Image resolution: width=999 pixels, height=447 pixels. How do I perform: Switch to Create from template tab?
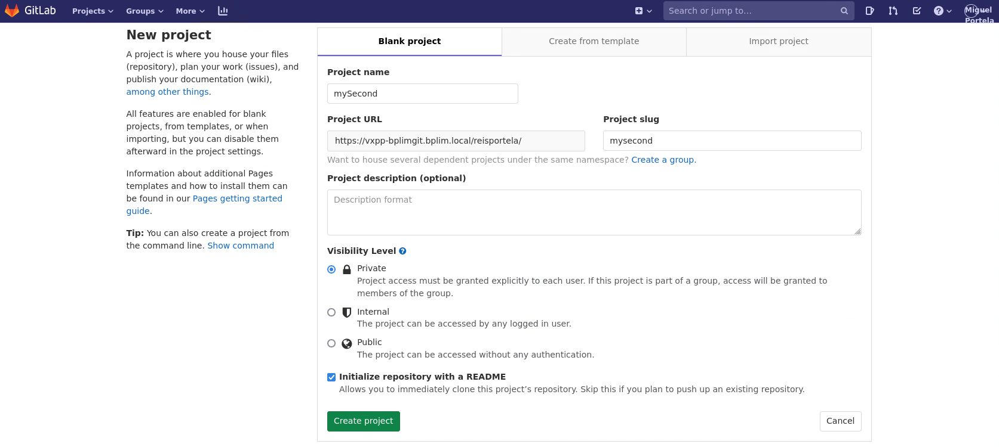coord(594,41)
